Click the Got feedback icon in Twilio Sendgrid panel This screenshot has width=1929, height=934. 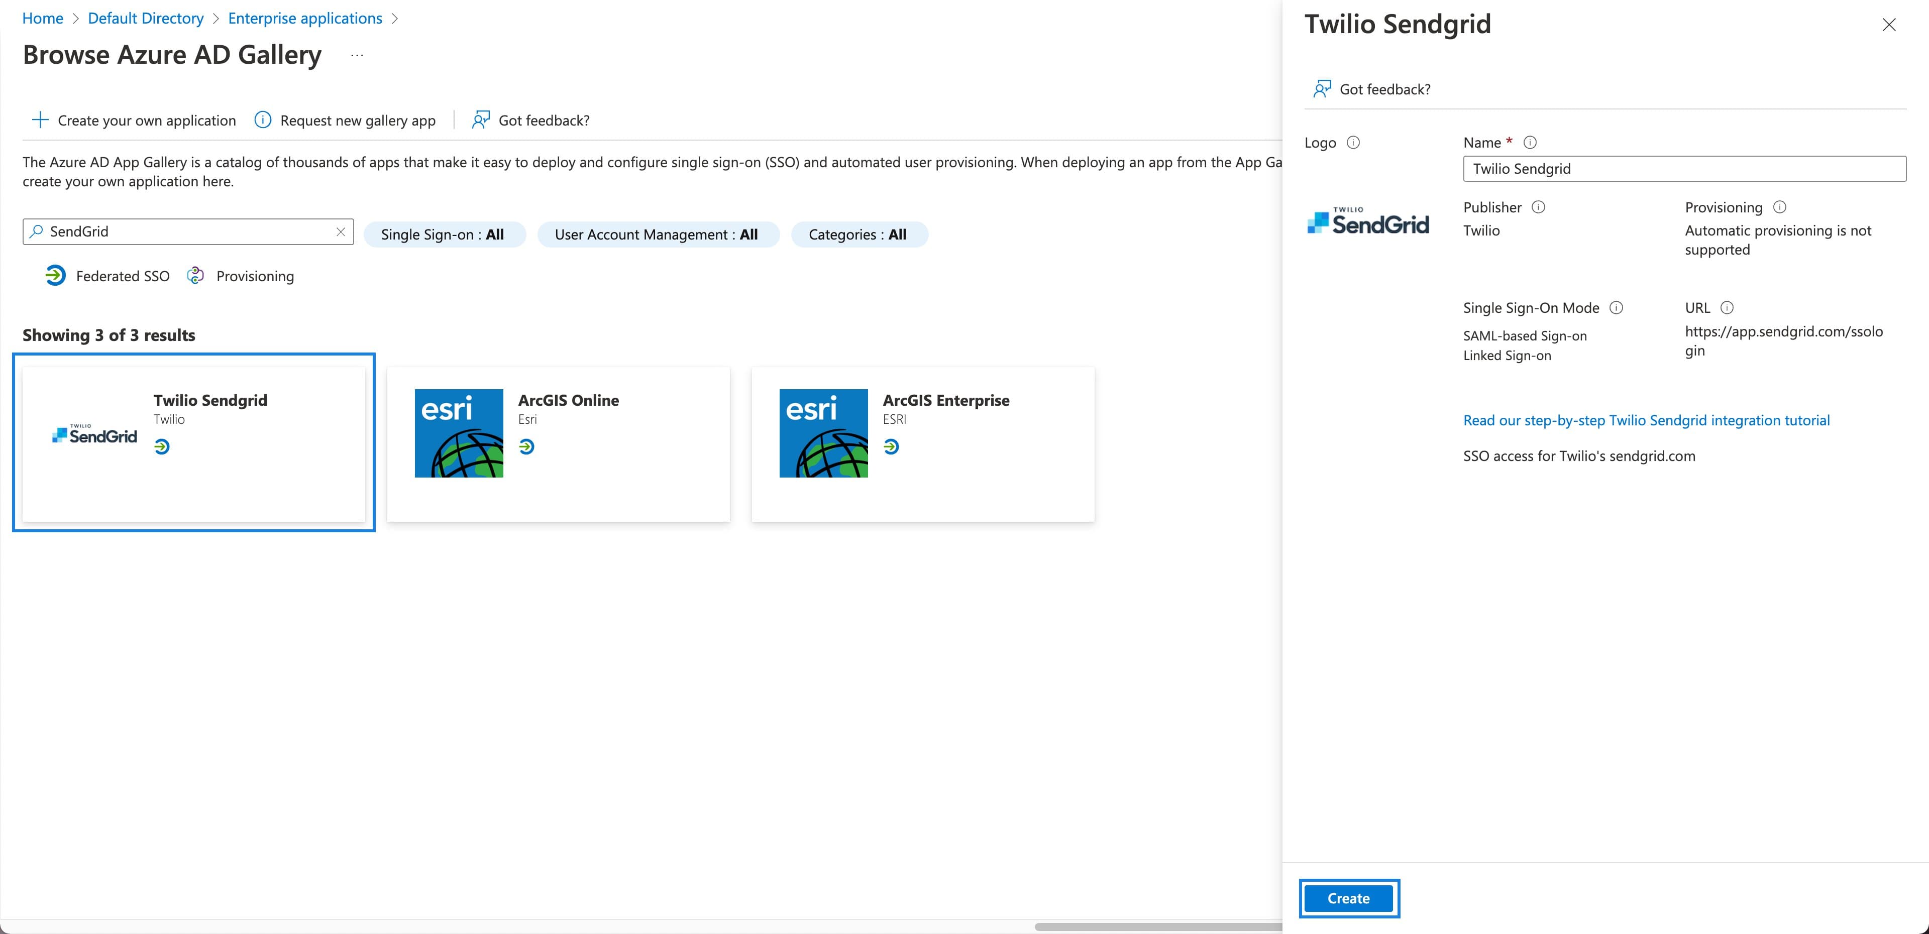pyautogui.click(x=1323, y=88)
